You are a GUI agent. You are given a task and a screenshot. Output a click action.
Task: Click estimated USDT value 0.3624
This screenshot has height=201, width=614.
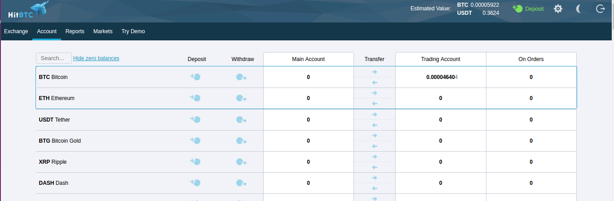pos(490,13)
